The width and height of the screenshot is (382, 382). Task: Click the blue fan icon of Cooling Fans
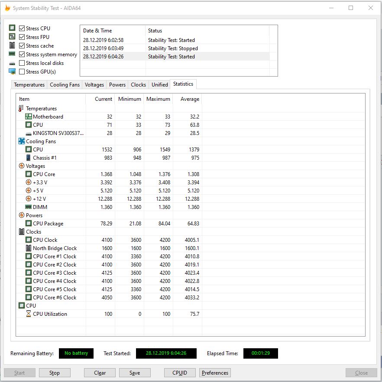click(x=22, y=141)
